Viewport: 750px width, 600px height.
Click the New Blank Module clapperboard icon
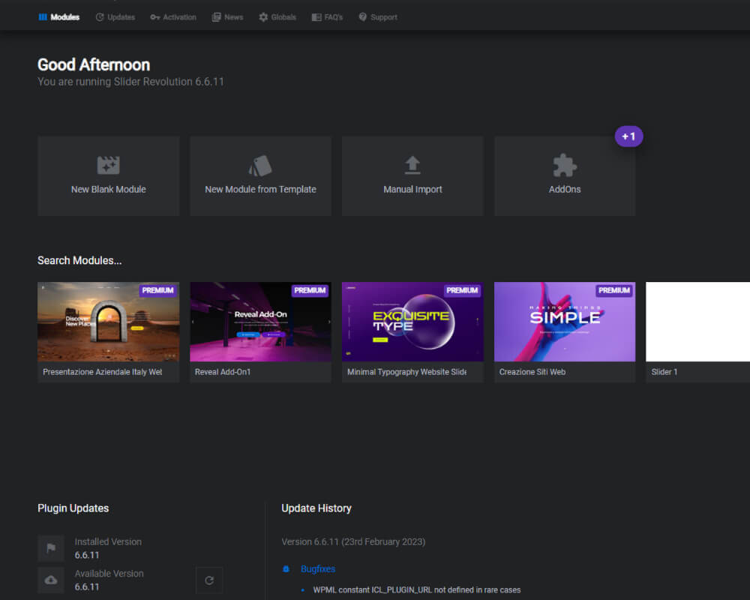point(109,165)
